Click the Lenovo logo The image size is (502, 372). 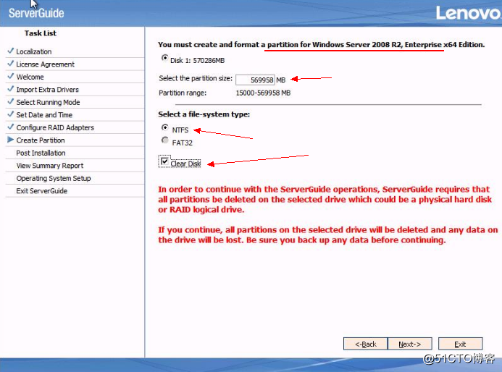[x=468, y=13]
